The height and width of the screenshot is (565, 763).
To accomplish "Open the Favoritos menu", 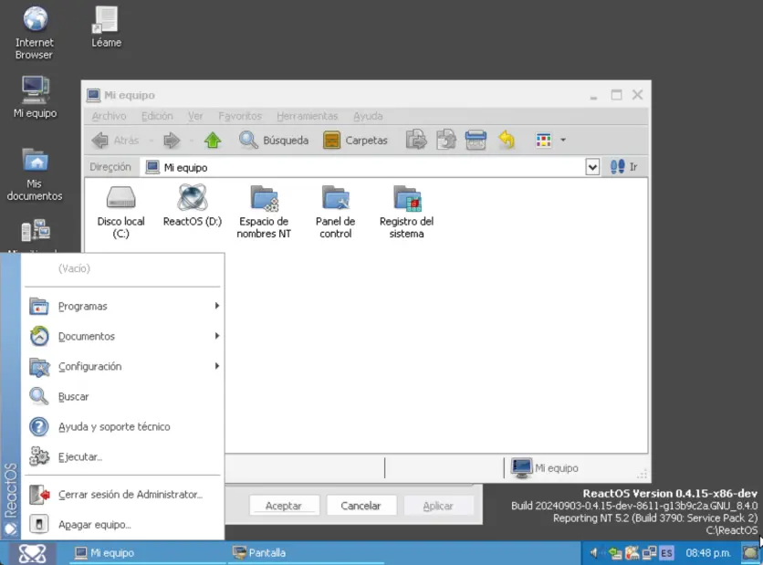I will coord(240,116).
